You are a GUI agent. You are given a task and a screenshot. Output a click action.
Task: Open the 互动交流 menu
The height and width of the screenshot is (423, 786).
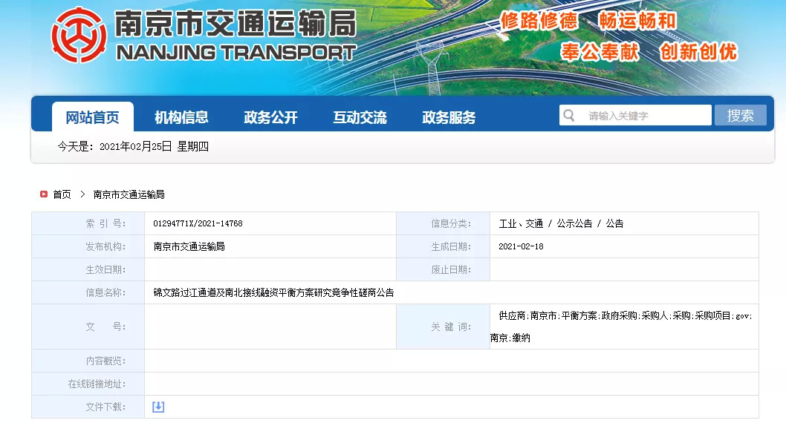coord(360,117)
